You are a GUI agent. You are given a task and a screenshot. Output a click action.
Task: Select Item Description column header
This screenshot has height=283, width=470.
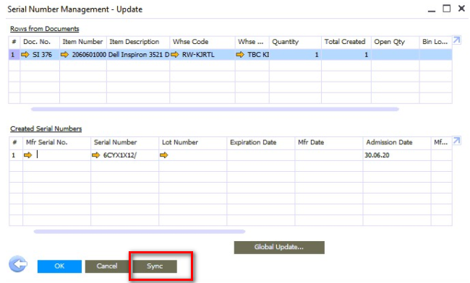click(x=138, y=42)
